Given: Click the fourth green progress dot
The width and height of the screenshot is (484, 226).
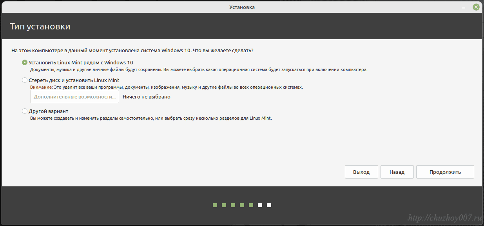Looking at the screenshot, I should [242, 205].
